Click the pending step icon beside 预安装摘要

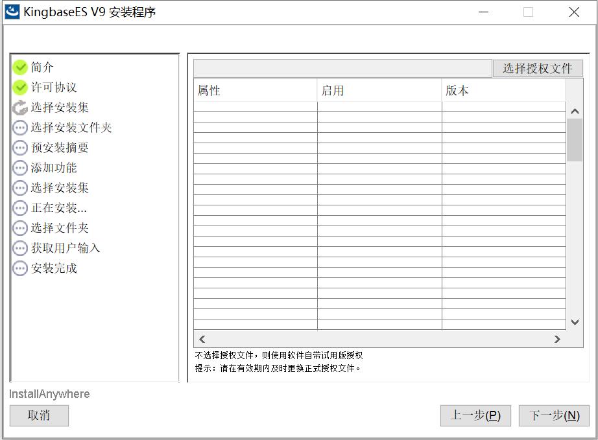20,148
